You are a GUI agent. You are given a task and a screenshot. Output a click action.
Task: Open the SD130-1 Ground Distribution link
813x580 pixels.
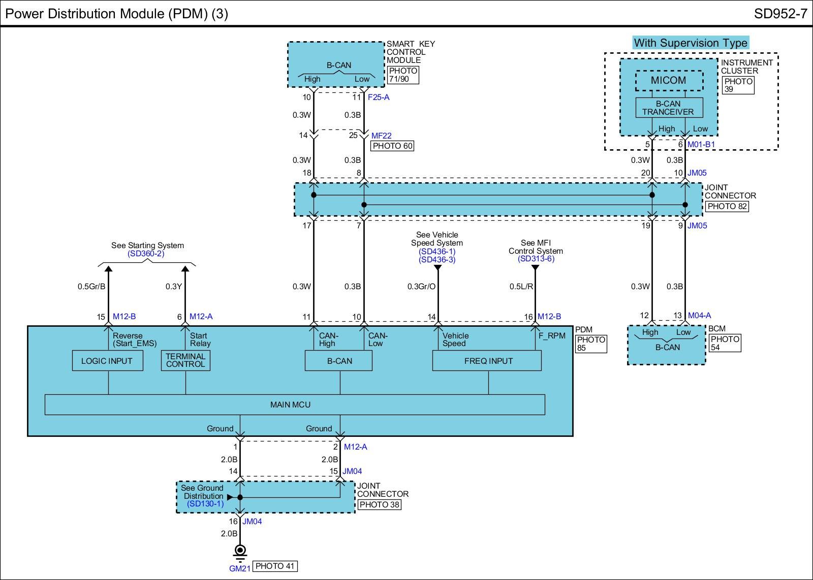205,504
